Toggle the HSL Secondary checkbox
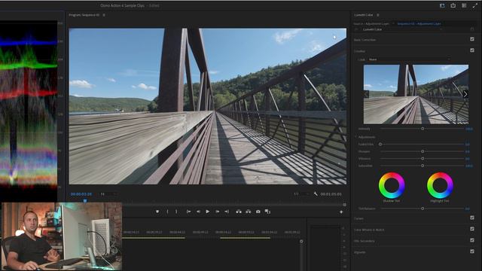 pyautogui.click(x=472, y=240)
